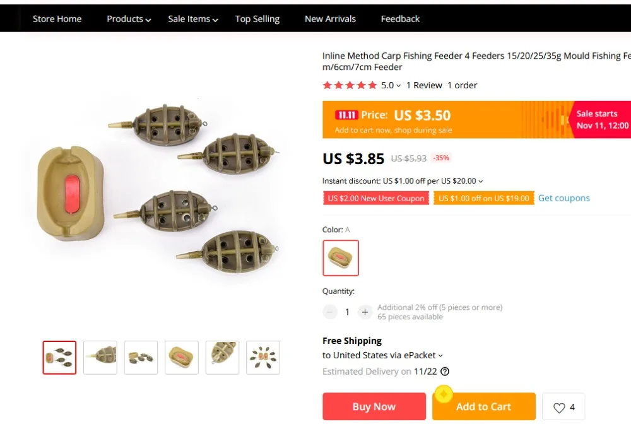Expand the instant discount details

(x=481, y=181)
